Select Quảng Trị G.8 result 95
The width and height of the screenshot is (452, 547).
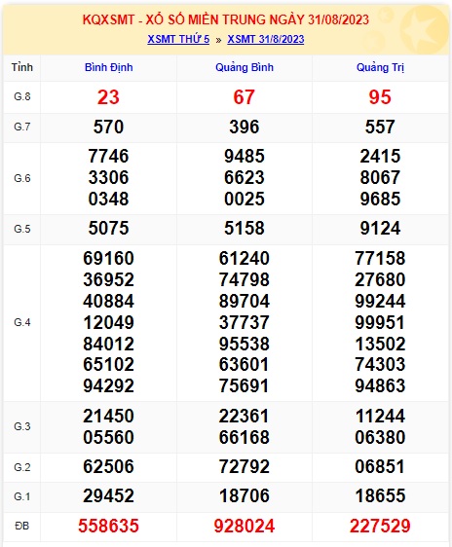380,97
